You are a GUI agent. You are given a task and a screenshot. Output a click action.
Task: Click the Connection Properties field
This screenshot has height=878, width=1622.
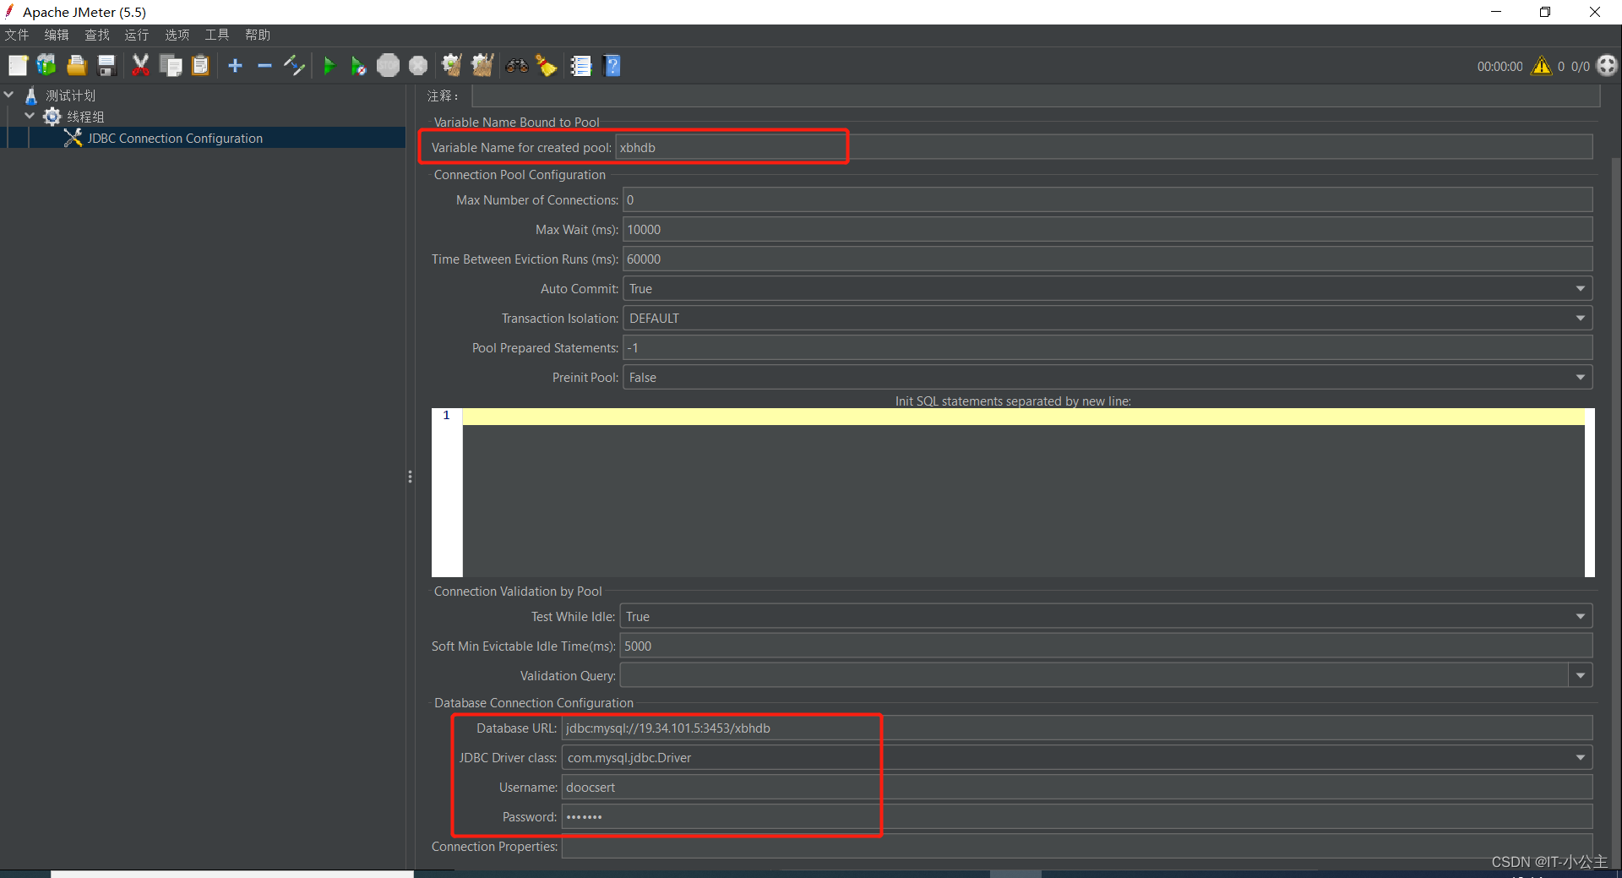[1077, 846]
